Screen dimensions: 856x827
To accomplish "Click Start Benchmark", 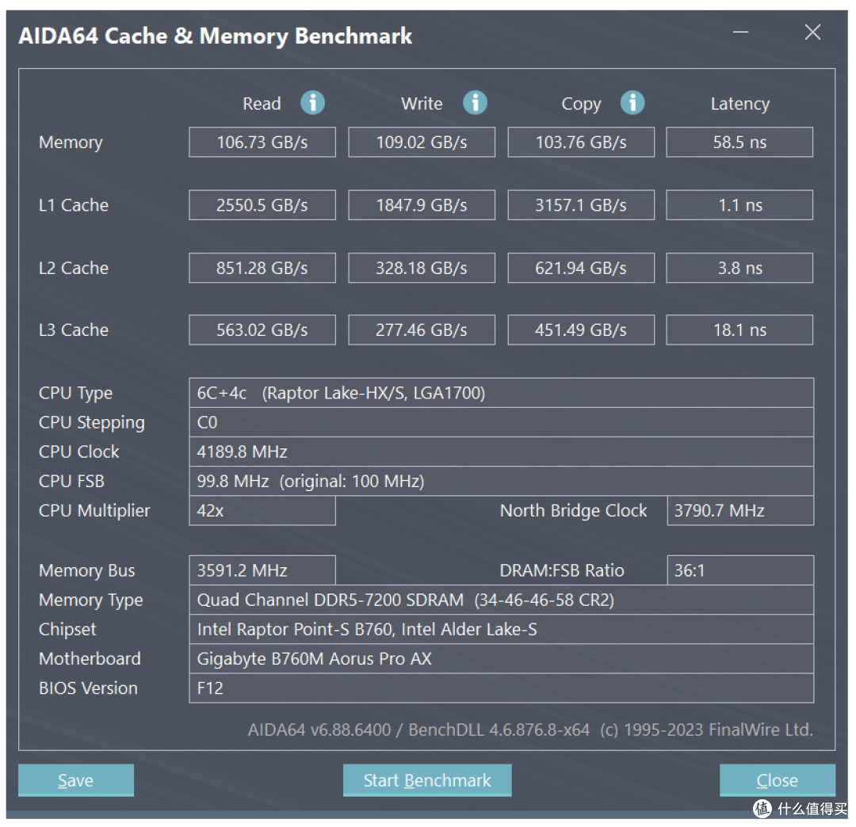I will (427, 780).
